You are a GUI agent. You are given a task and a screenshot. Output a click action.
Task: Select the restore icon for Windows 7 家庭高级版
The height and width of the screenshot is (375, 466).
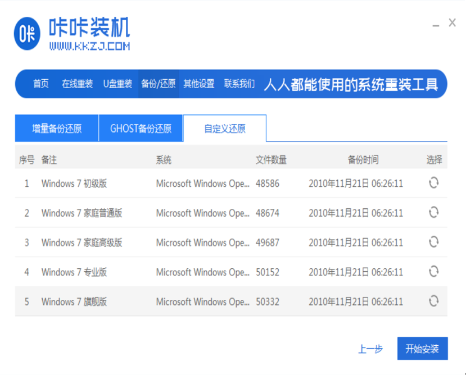coord(433,242)
